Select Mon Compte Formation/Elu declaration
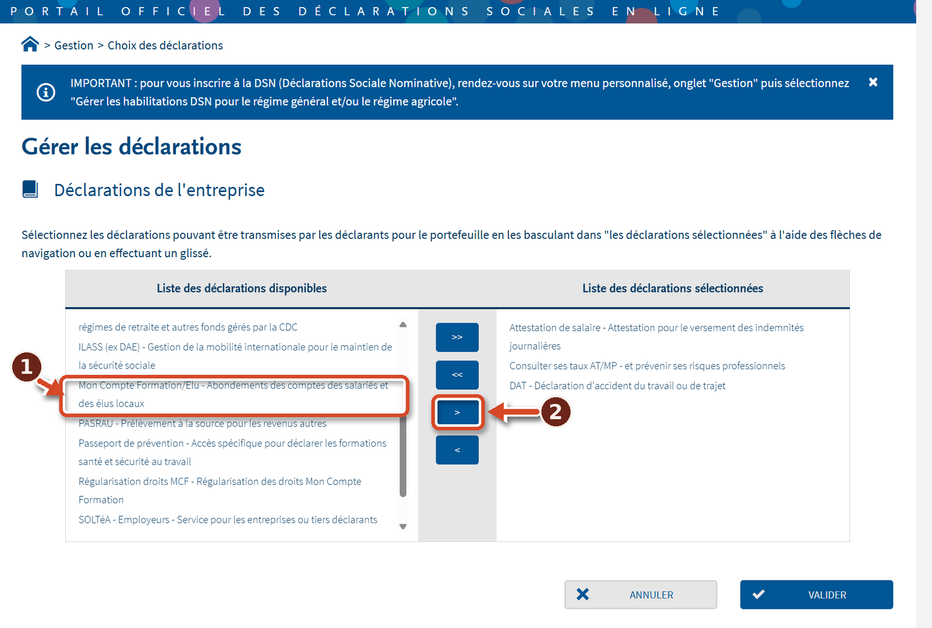Viewport: 932px width, 628px height. pos(234,394)
